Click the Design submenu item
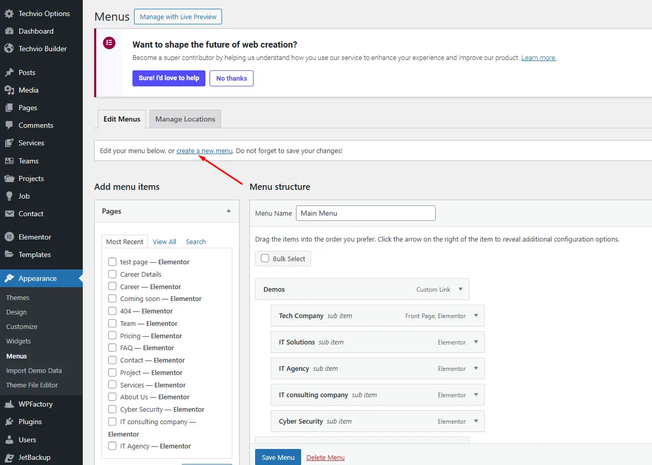Screen dimensions: 652x465 point(17,312)
